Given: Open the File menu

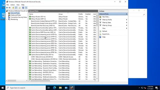Looking at the screenshot, I should pos(7,5).
